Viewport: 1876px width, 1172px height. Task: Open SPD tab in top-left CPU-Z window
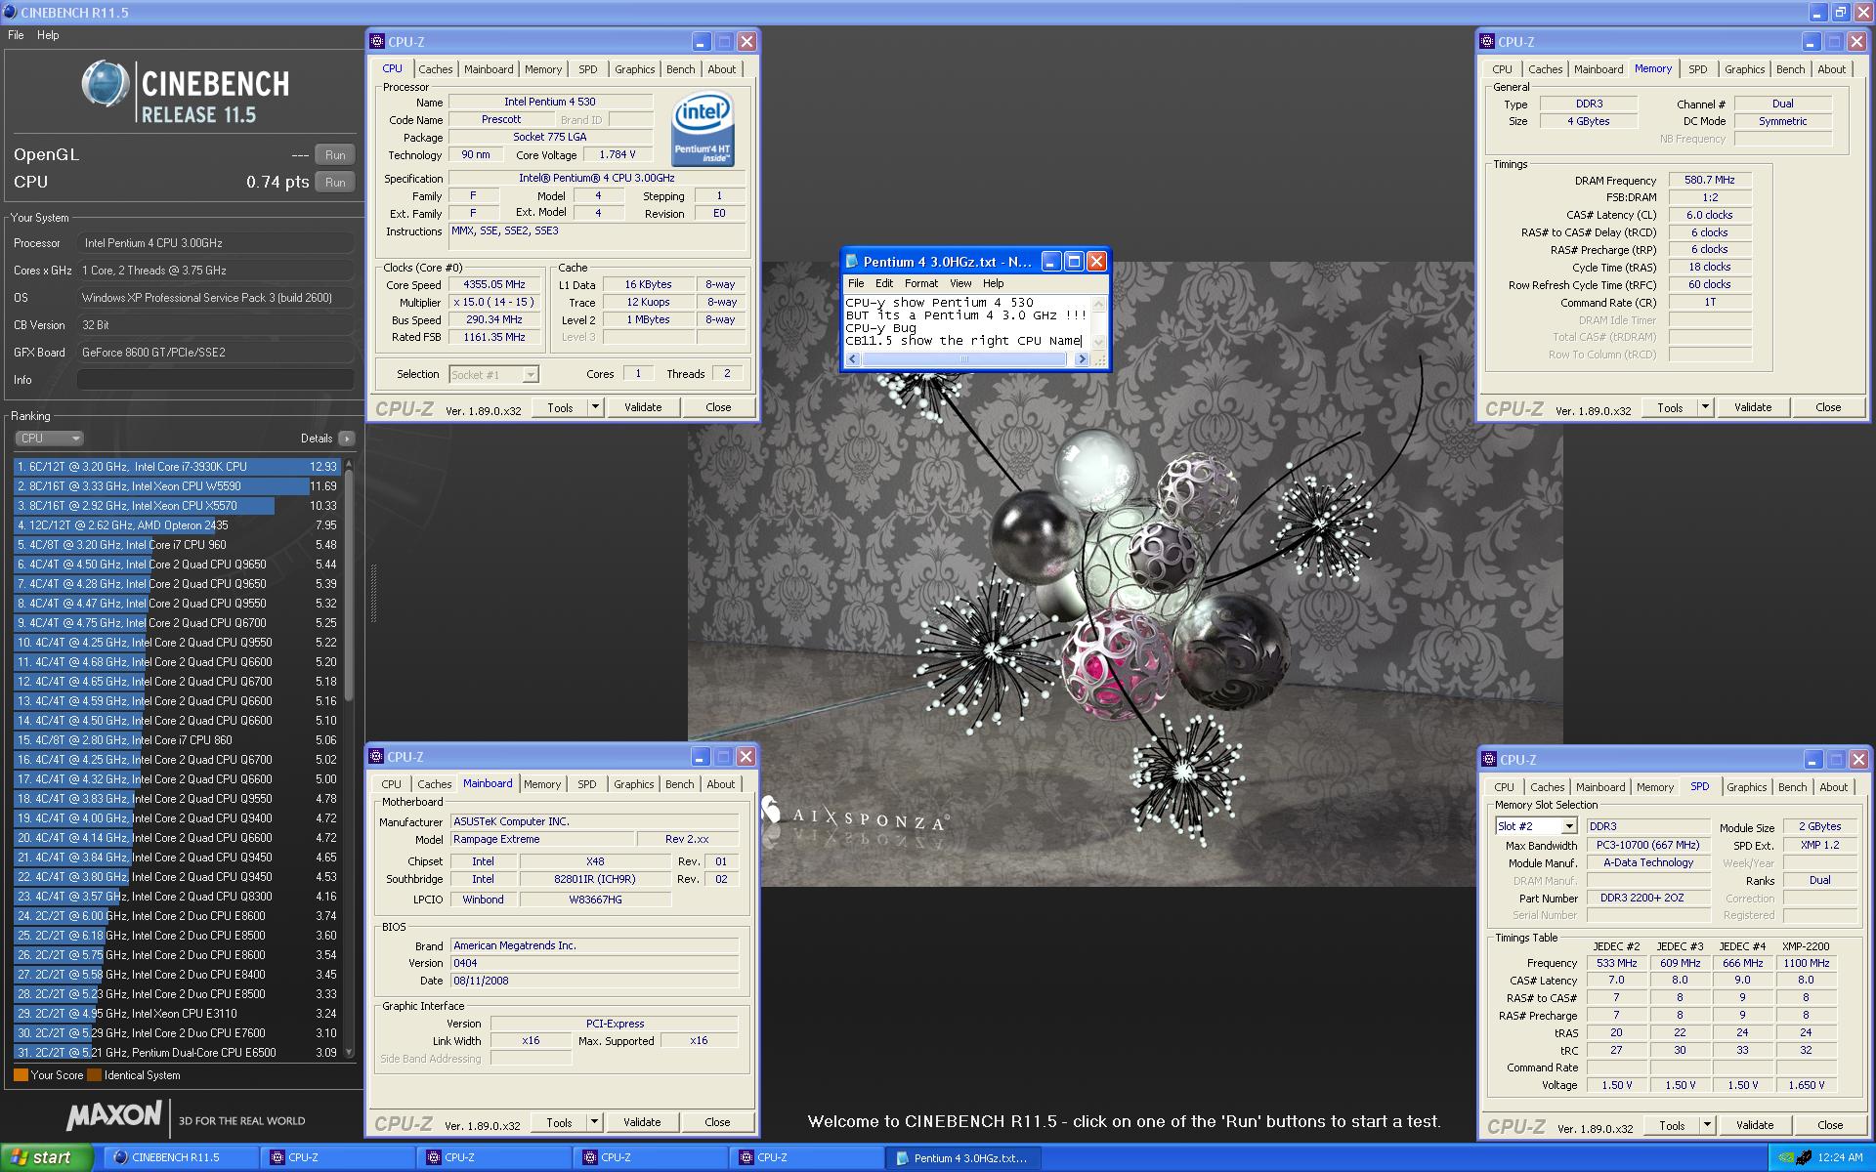point(587,69)
